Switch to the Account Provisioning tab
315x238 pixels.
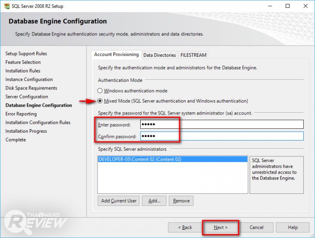(x=116, y=55)
